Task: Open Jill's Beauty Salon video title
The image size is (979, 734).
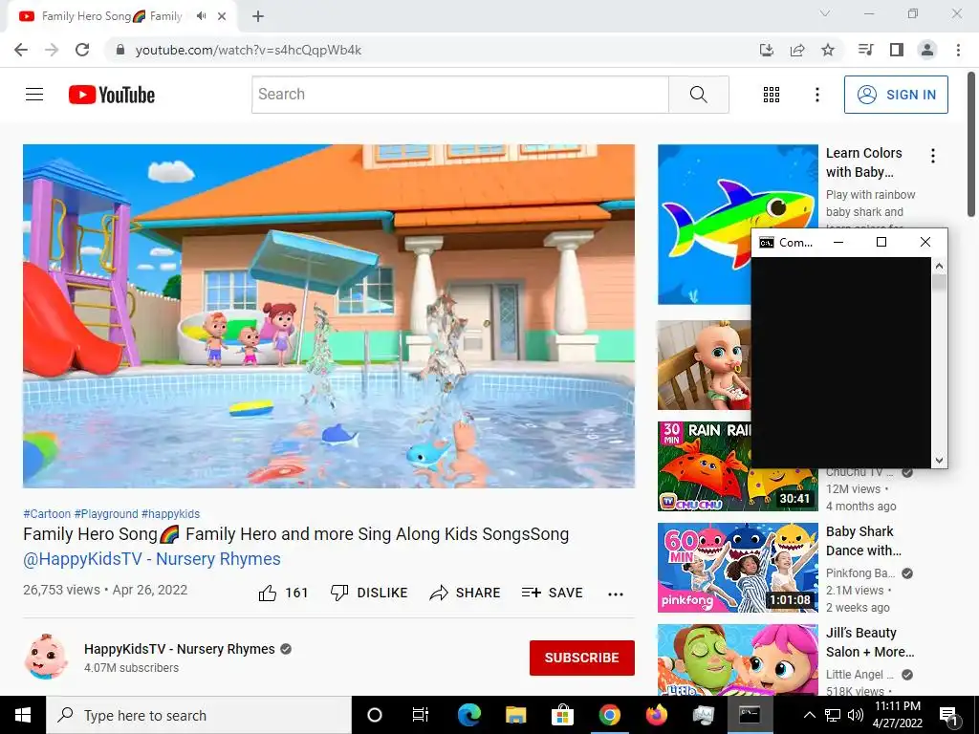Action: pyautogui.click(x=870, y=642)
